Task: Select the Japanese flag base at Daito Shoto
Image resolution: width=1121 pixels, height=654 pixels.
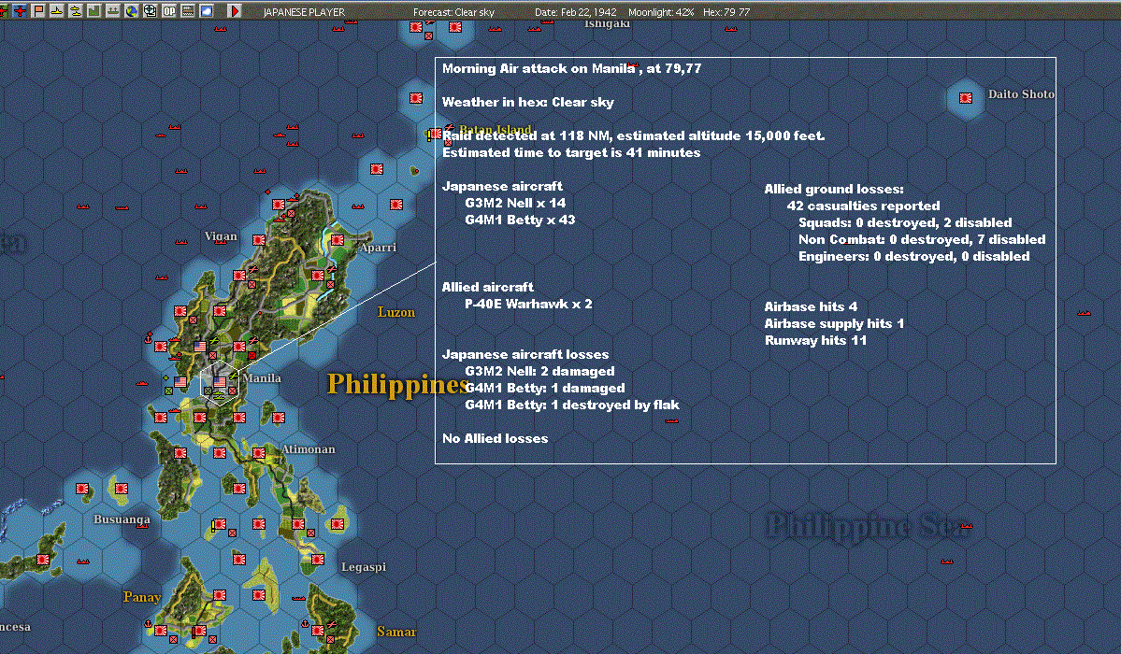Action: click(966, 98)
